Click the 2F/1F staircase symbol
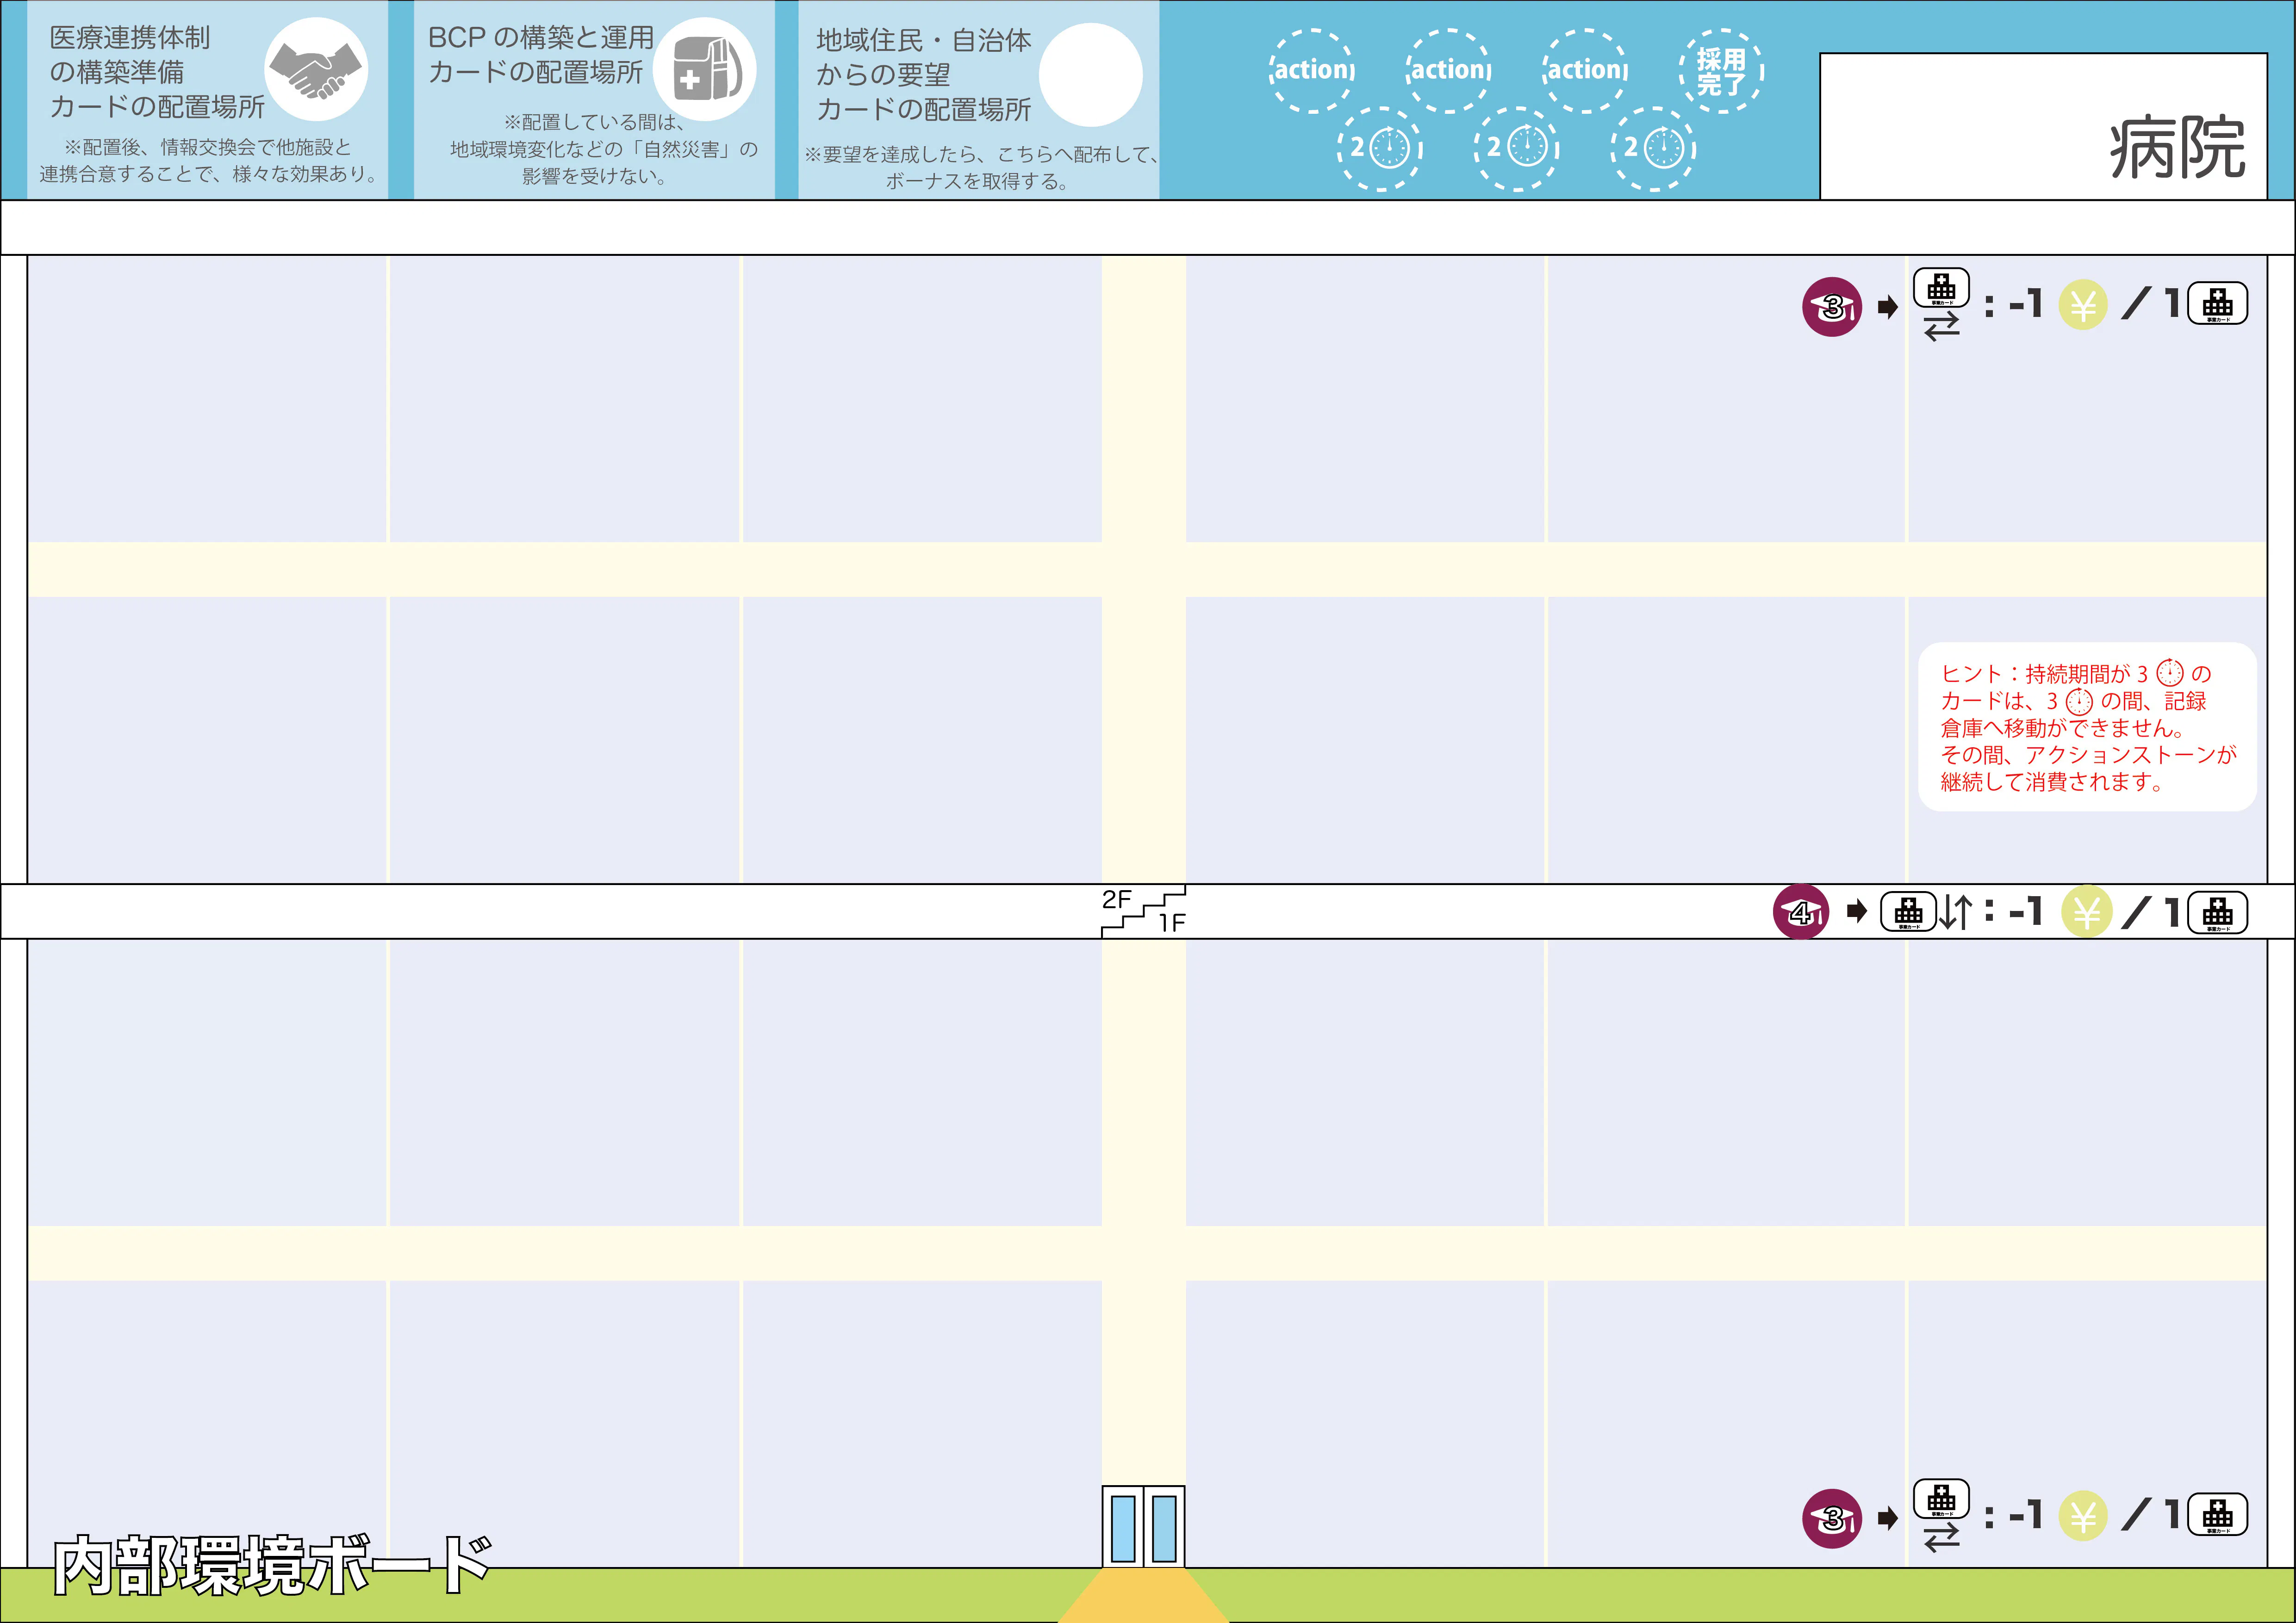This screenshot has height=1623, width=2296. click(1143, 911)
